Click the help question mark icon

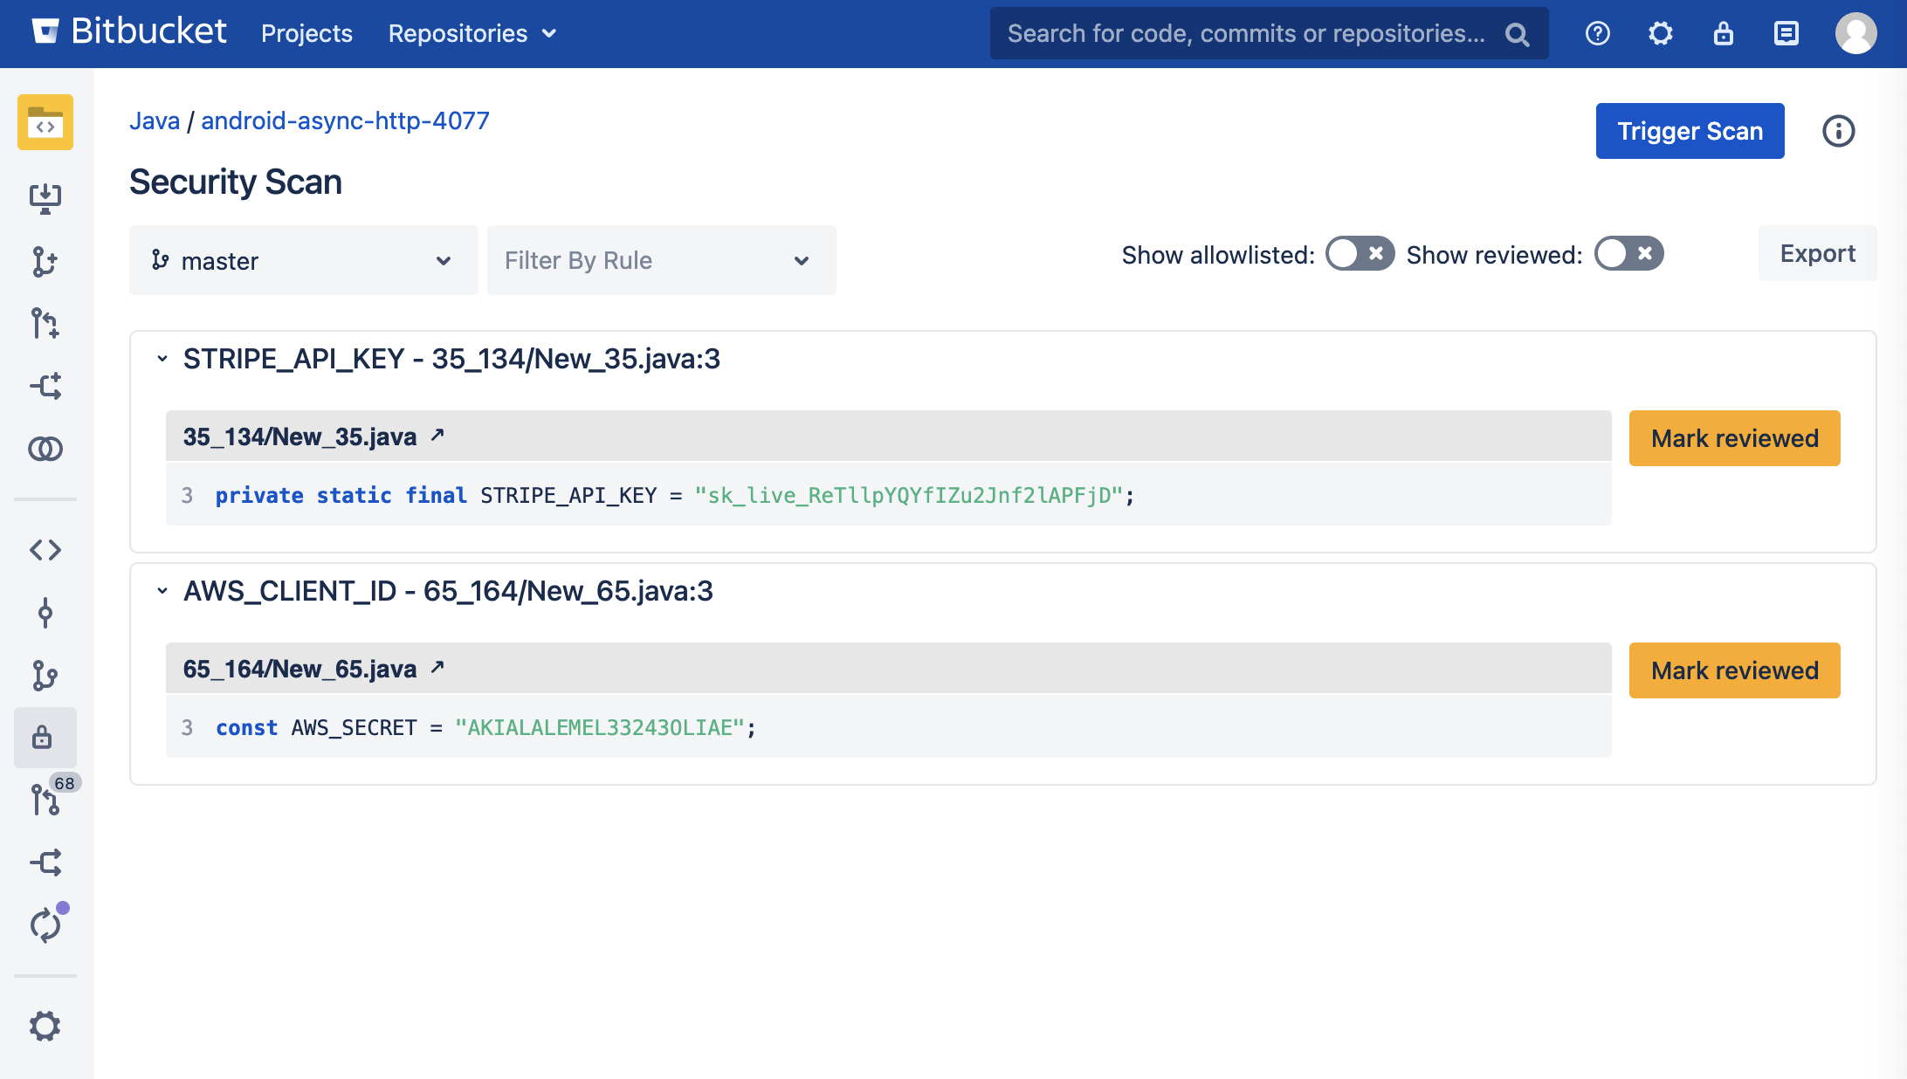coord(1597,33)
